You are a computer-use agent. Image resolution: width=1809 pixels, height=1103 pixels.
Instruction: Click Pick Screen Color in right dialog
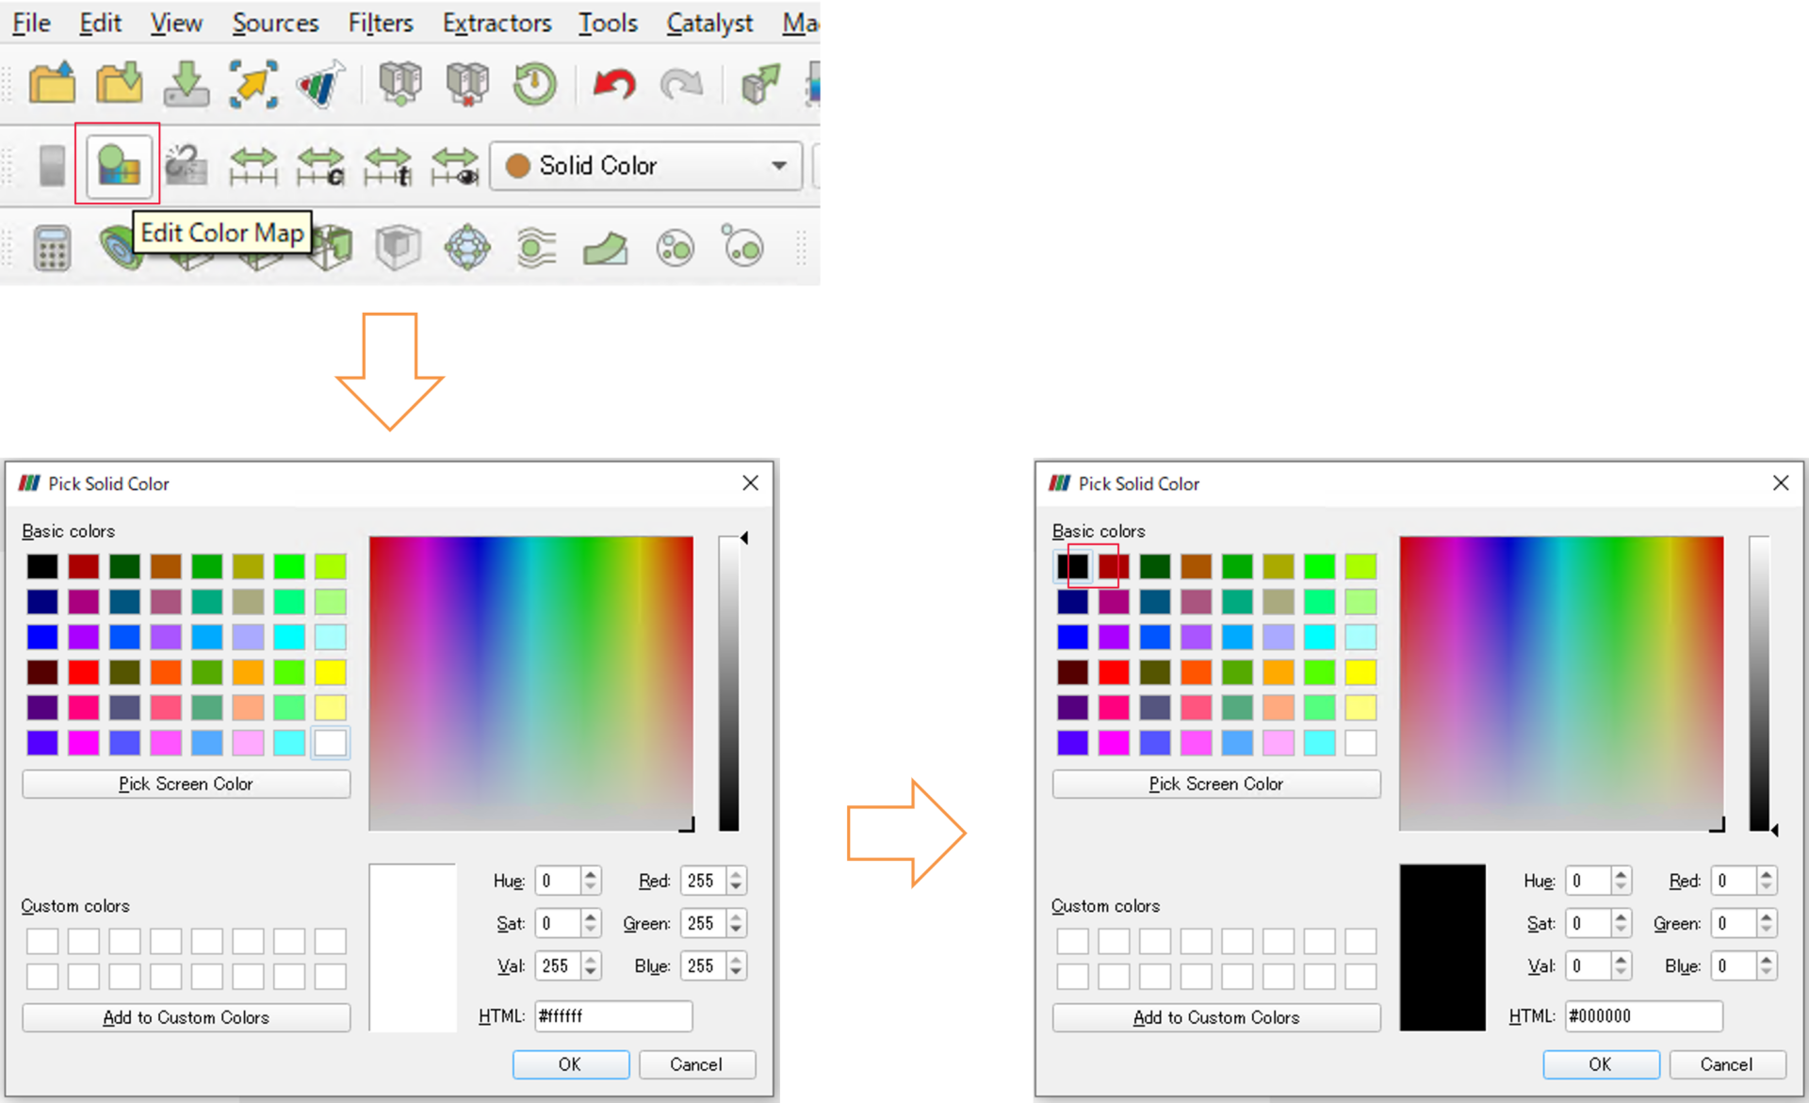(1216, 784)
